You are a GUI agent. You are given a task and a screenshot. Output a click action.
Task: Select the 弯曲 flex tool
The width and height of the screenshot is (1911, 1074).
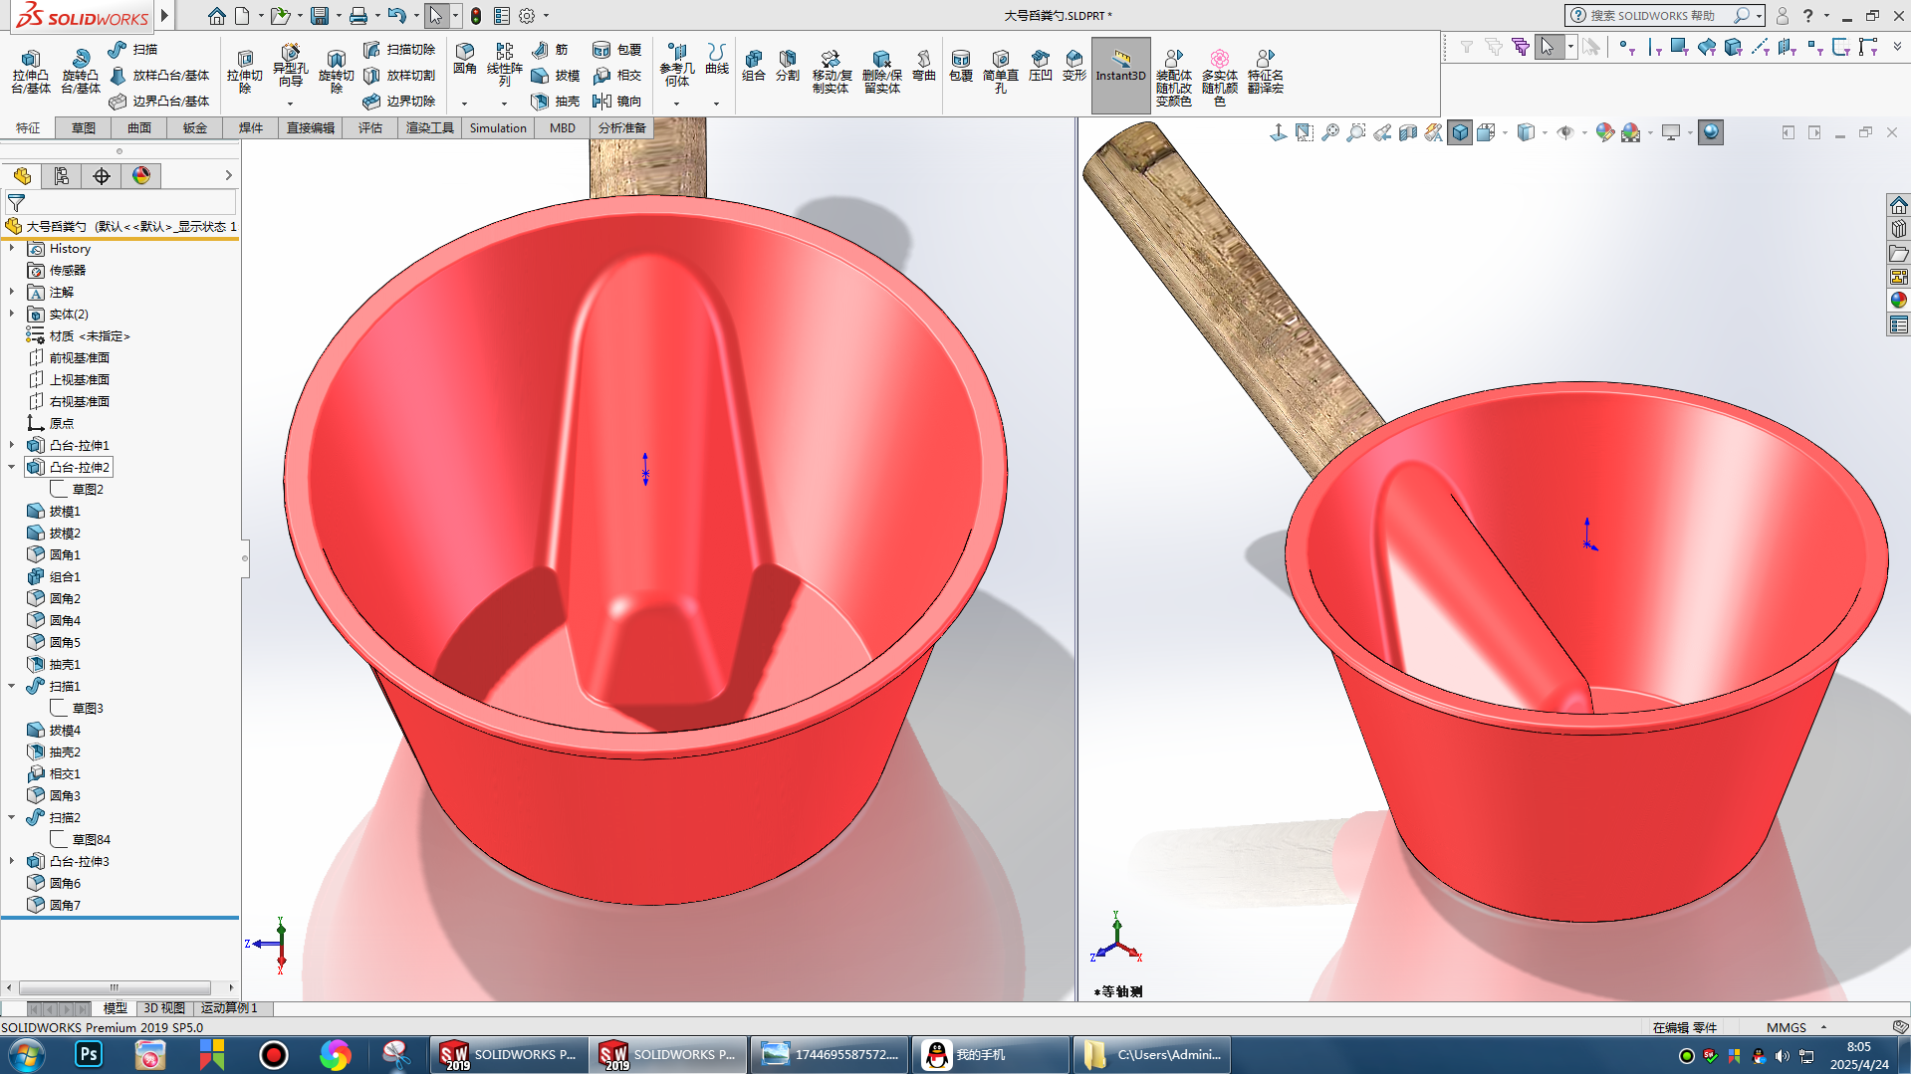coord(923,65)
